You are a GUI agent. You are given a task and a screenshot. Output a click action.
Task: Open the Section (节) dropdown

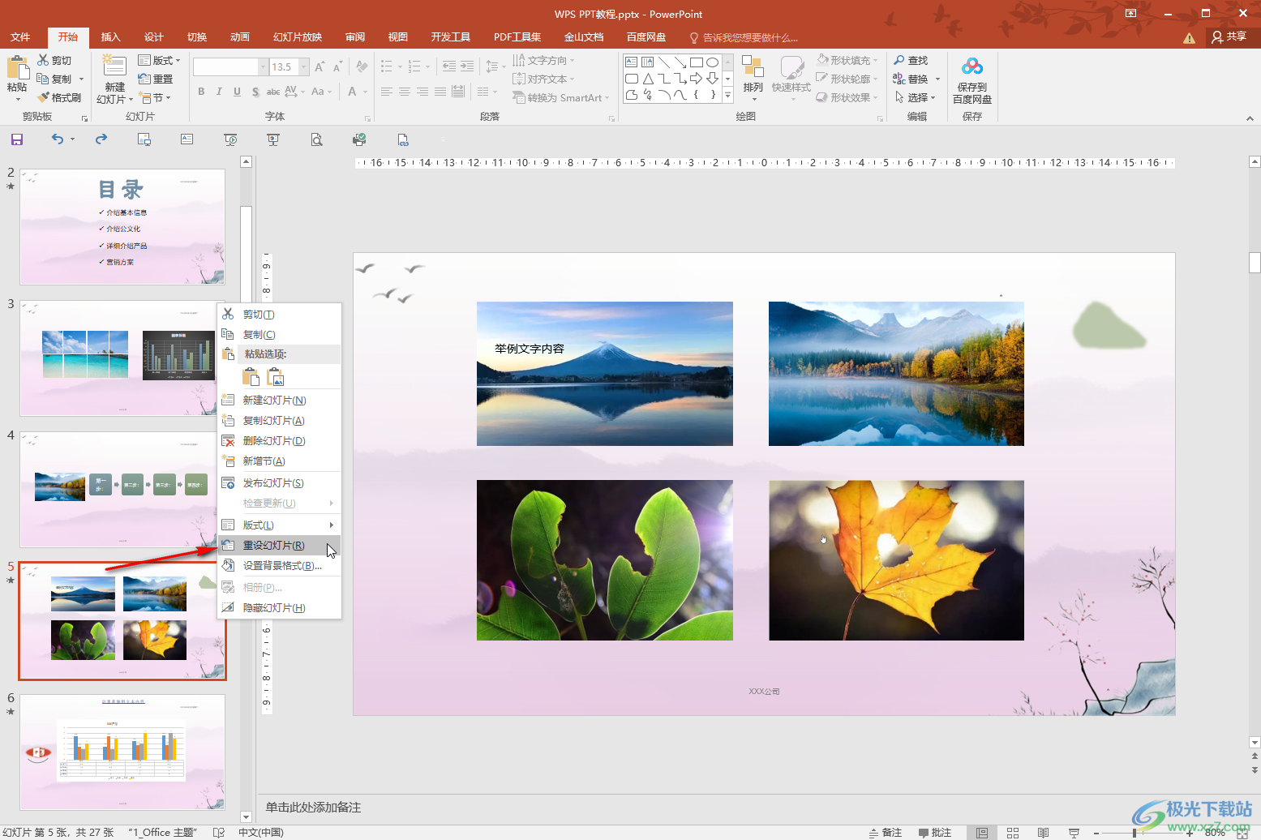155,97
